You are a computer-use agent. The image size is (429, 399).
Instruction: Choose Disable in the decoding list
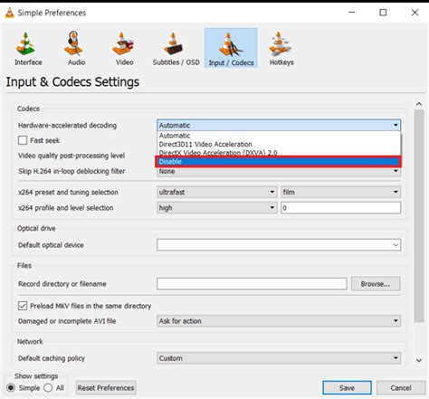point(278,162)
